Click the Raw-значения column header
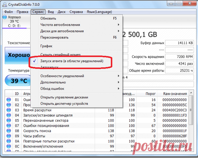 [173, 94]
